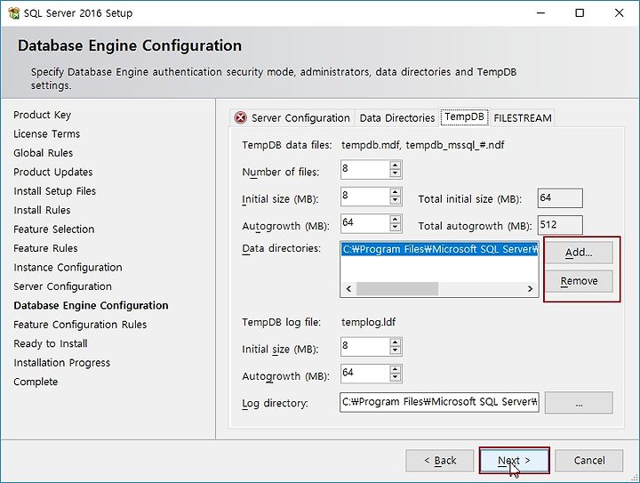
Task: Click the Total autogrowth field
Action: point(560,225)
